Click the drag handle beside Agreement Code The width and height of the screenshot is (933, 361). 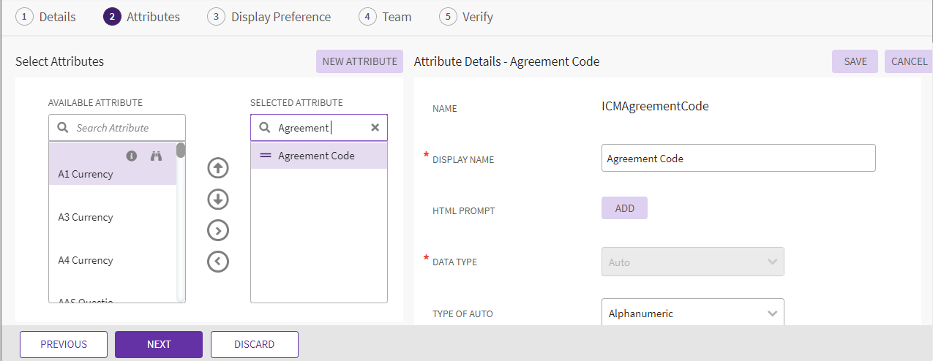pos(265,156)
